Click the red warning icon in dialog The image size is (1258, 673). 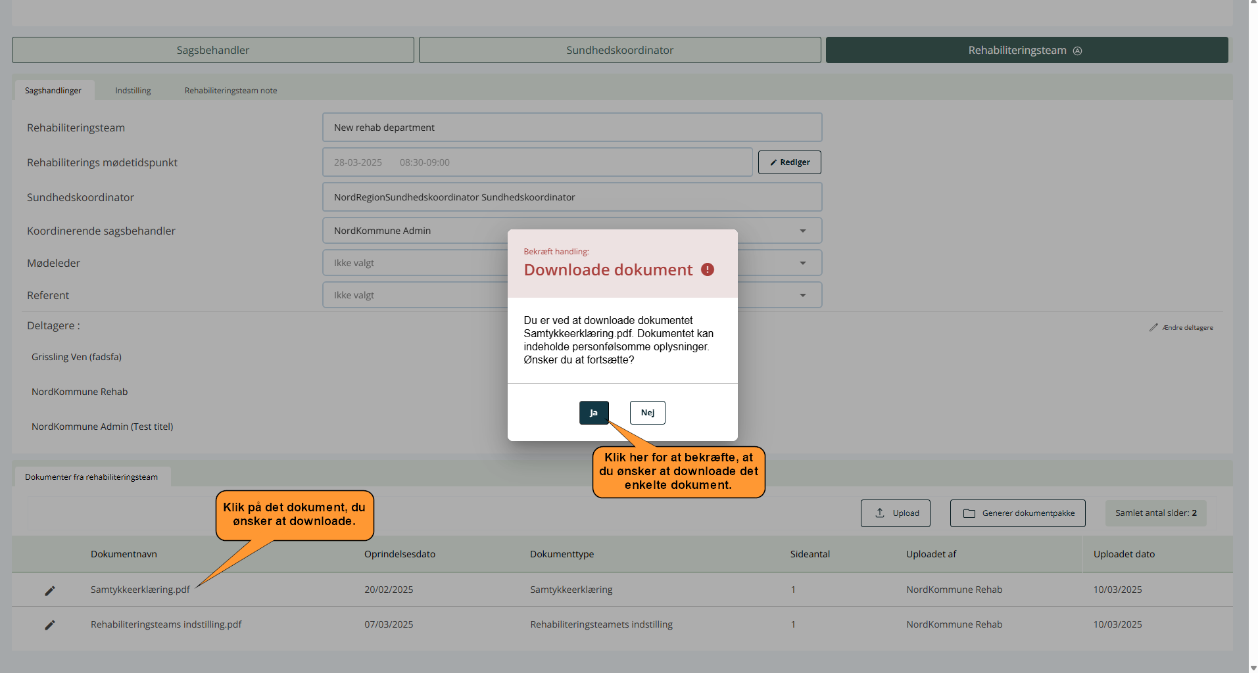click(x=708, y=269)
